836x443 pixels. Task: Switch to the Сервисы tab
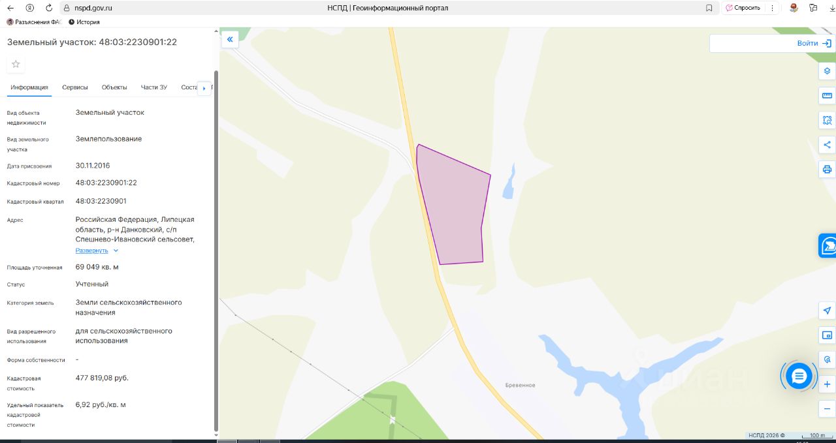point(75,87)
